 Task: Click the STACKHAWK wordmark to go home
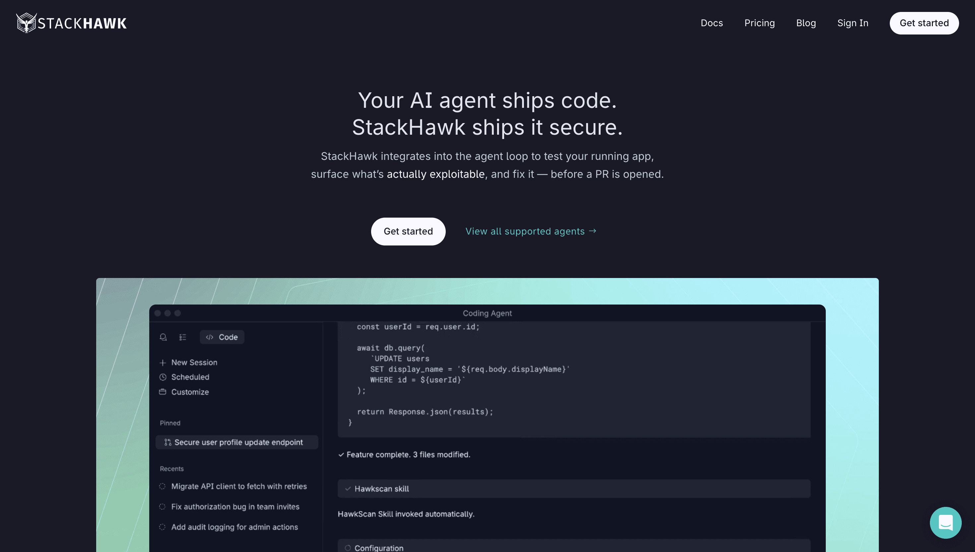tap(82, 24)
